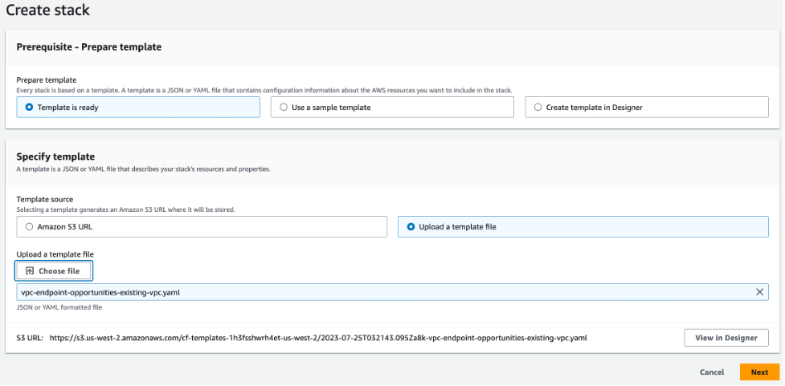Click the Template source label
Screen dimensions: 785x386
point(44,200)
